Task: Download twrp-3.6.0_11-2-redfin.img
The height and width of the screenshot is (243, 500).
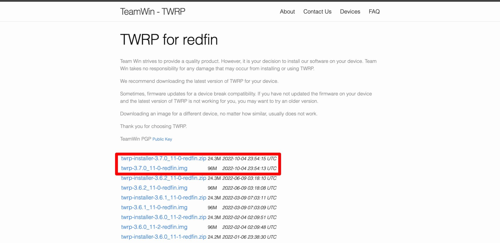Action: tap(154, 227)
